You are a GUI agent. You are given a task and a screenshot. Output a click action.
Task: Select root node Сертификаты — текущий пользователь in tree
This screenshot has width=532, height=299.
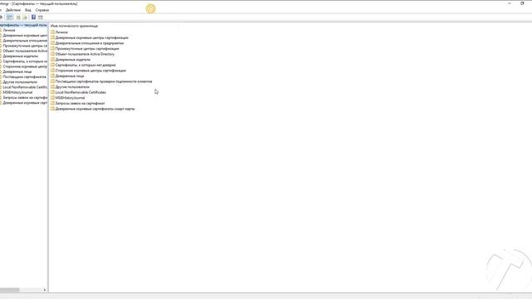pyautogui.click(x=23, y=25)
